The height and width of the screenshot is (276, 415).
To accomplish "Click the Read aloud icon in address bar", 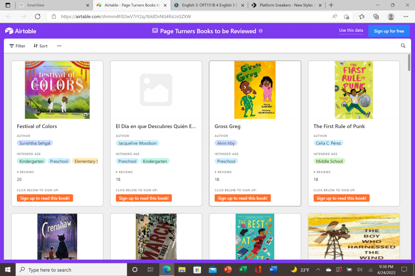I will pyautogui.click(x=335, y=17).
